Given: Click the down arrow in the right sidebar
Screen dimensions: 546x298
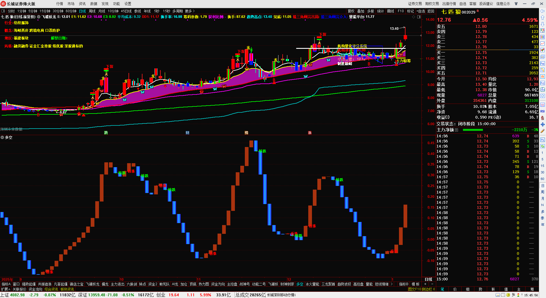Looking at the screenshot, I should pos(543,24).
